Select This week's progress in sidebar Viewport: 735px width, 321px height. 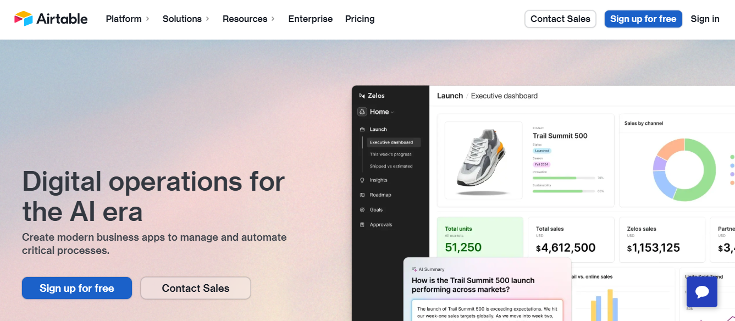click(x=391, y=154)
